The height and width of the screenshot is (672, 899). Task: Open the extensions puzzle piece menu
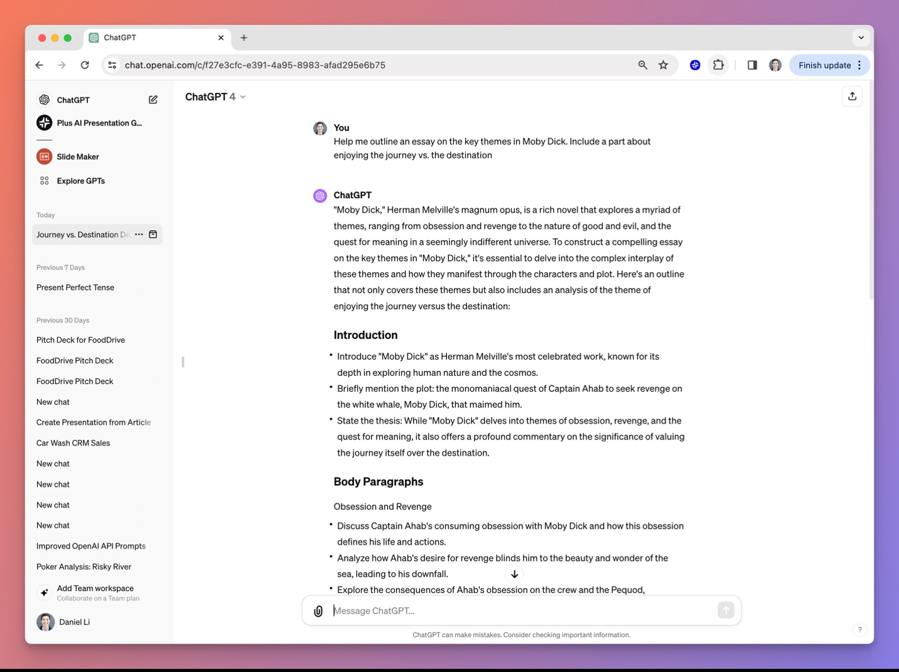click(x=718, y=65)
